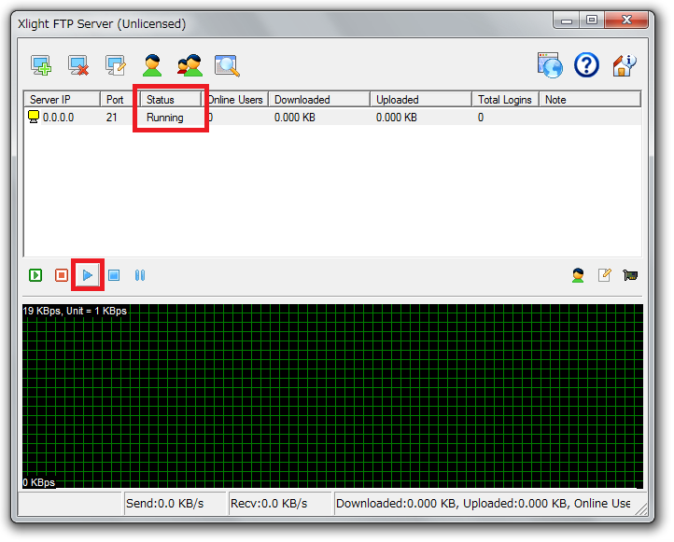Click the user icon beside the notepad icon

578,275
